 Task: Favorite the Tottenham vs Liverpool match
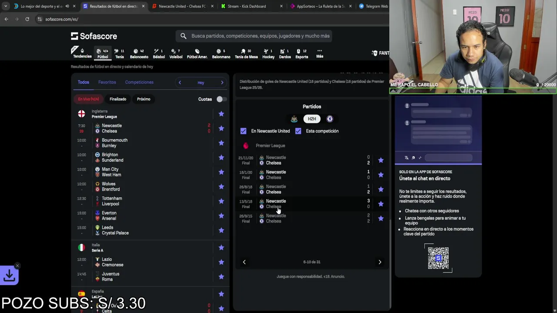(221, 201)
